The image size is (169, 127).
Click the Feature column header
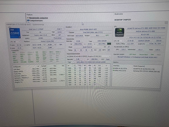point(29,15)
